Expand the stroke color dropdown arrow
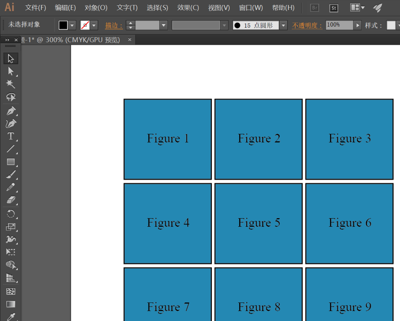 (x=94, y=25)
